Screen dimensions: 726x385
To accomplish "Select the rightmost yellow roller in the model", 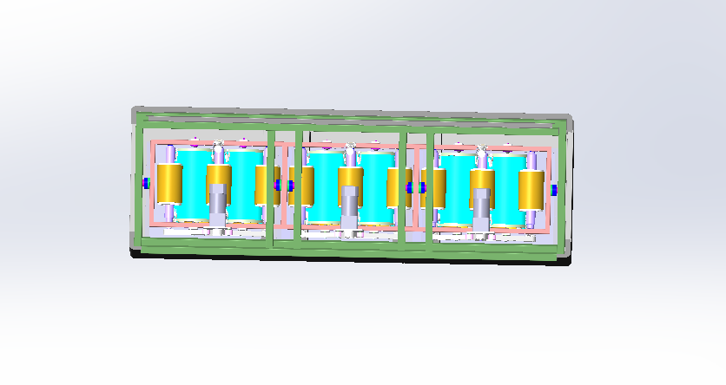I will [x=531, y=190].
